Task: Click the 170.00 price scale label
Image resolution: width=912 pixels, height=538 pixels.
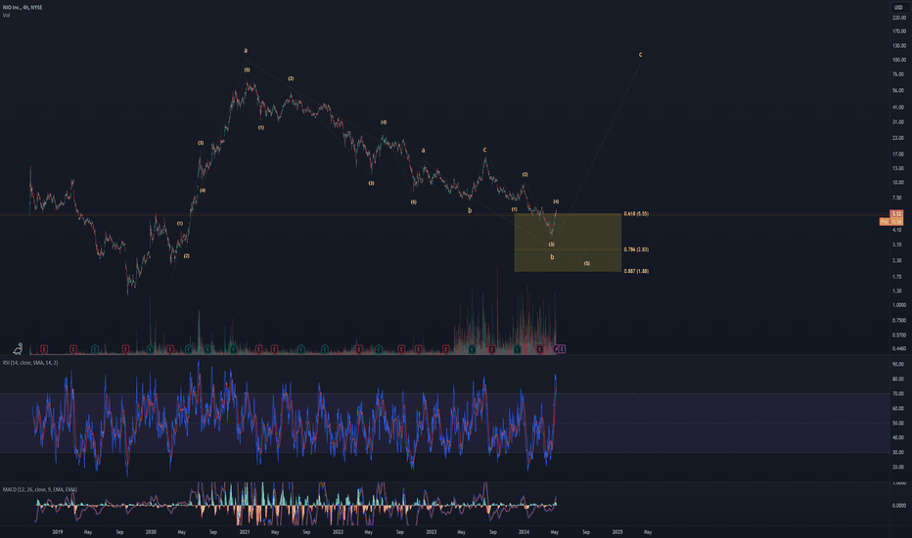Action: coord(899,31)
